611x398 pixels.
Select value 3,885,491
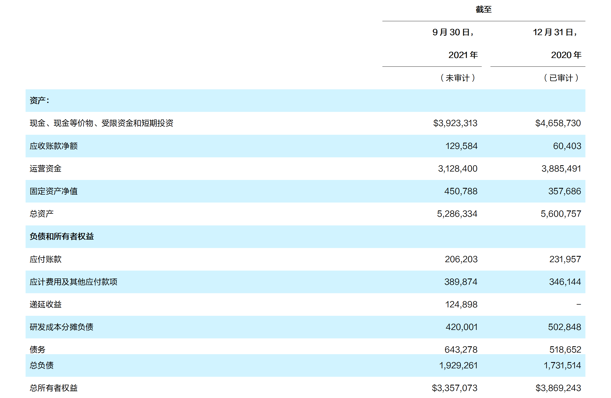click(x=561, y=169)
